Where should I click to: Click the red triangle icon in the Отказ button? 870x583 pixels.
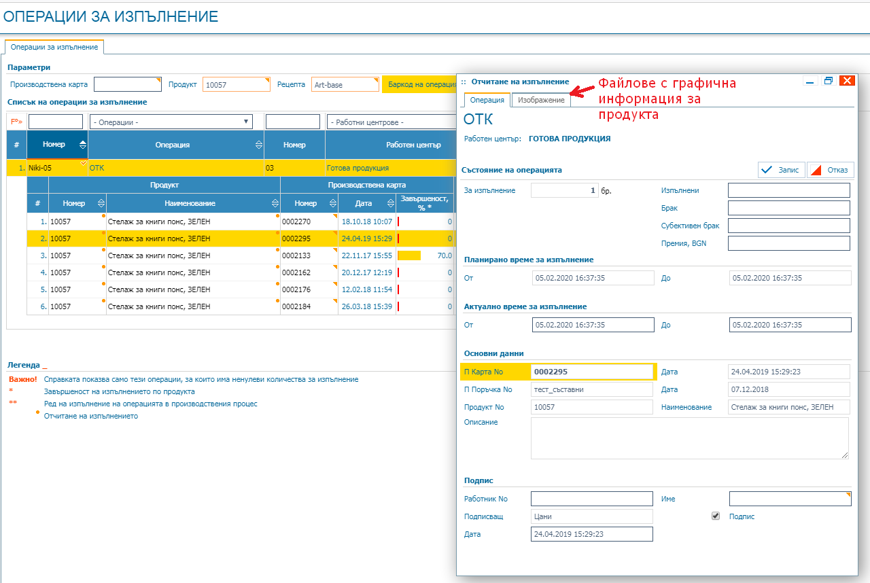(817, 170)
